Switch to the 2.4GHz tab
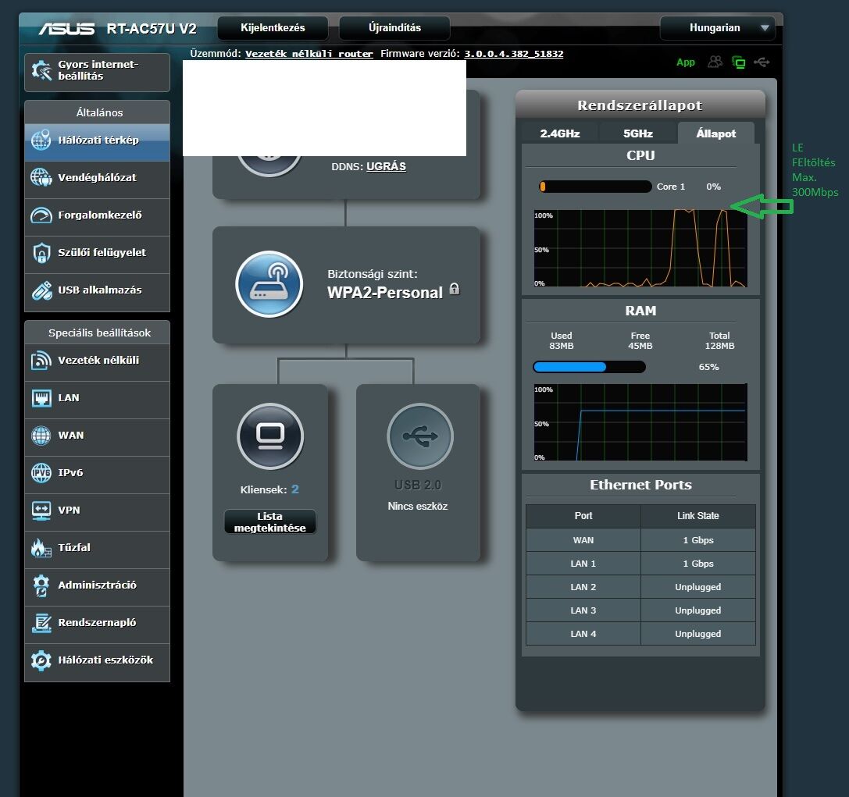This screenshot has height=797, width=849. tap(560, 133)
